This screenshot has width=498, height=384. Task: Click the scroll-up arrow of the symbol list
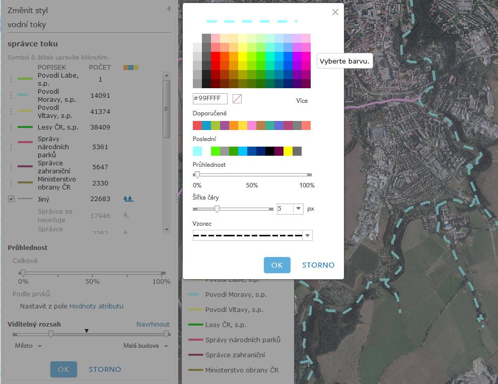[x=167, y=76]
